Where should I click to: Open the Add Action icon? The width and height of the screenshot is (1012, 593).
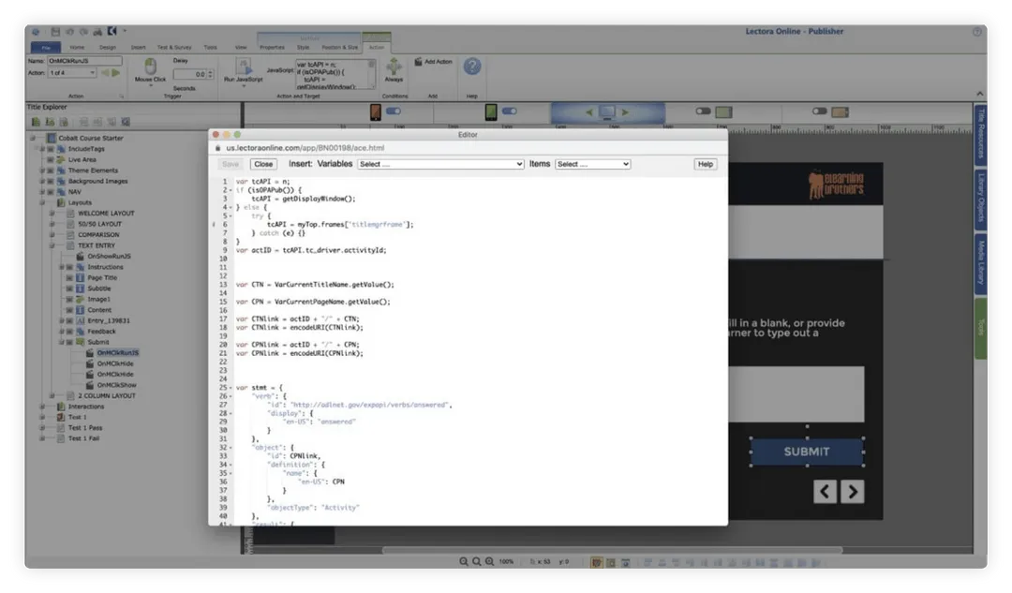pyautogui.click(x=417, y=62)
